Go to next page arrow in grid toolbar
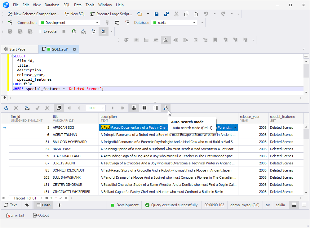This screenshot has width=310, height=228. coord(113,108)
